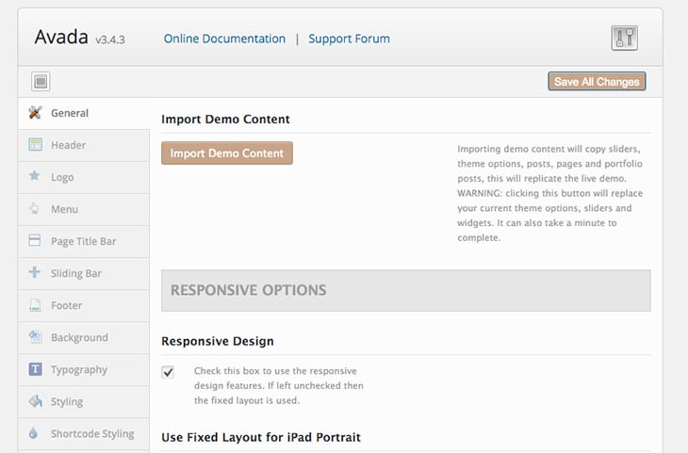Click the Import Demo Content section heading

pyautogui.click(x=225, y=119)
